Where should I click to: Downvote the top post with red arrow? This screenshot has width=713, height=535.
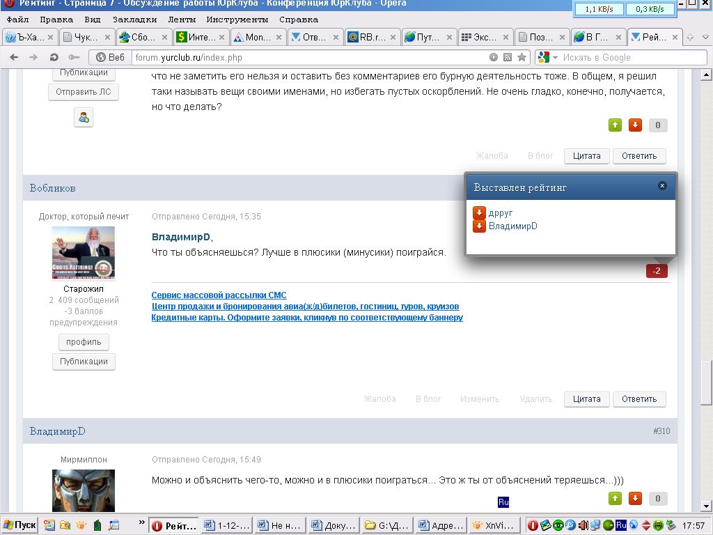[635, 125]
